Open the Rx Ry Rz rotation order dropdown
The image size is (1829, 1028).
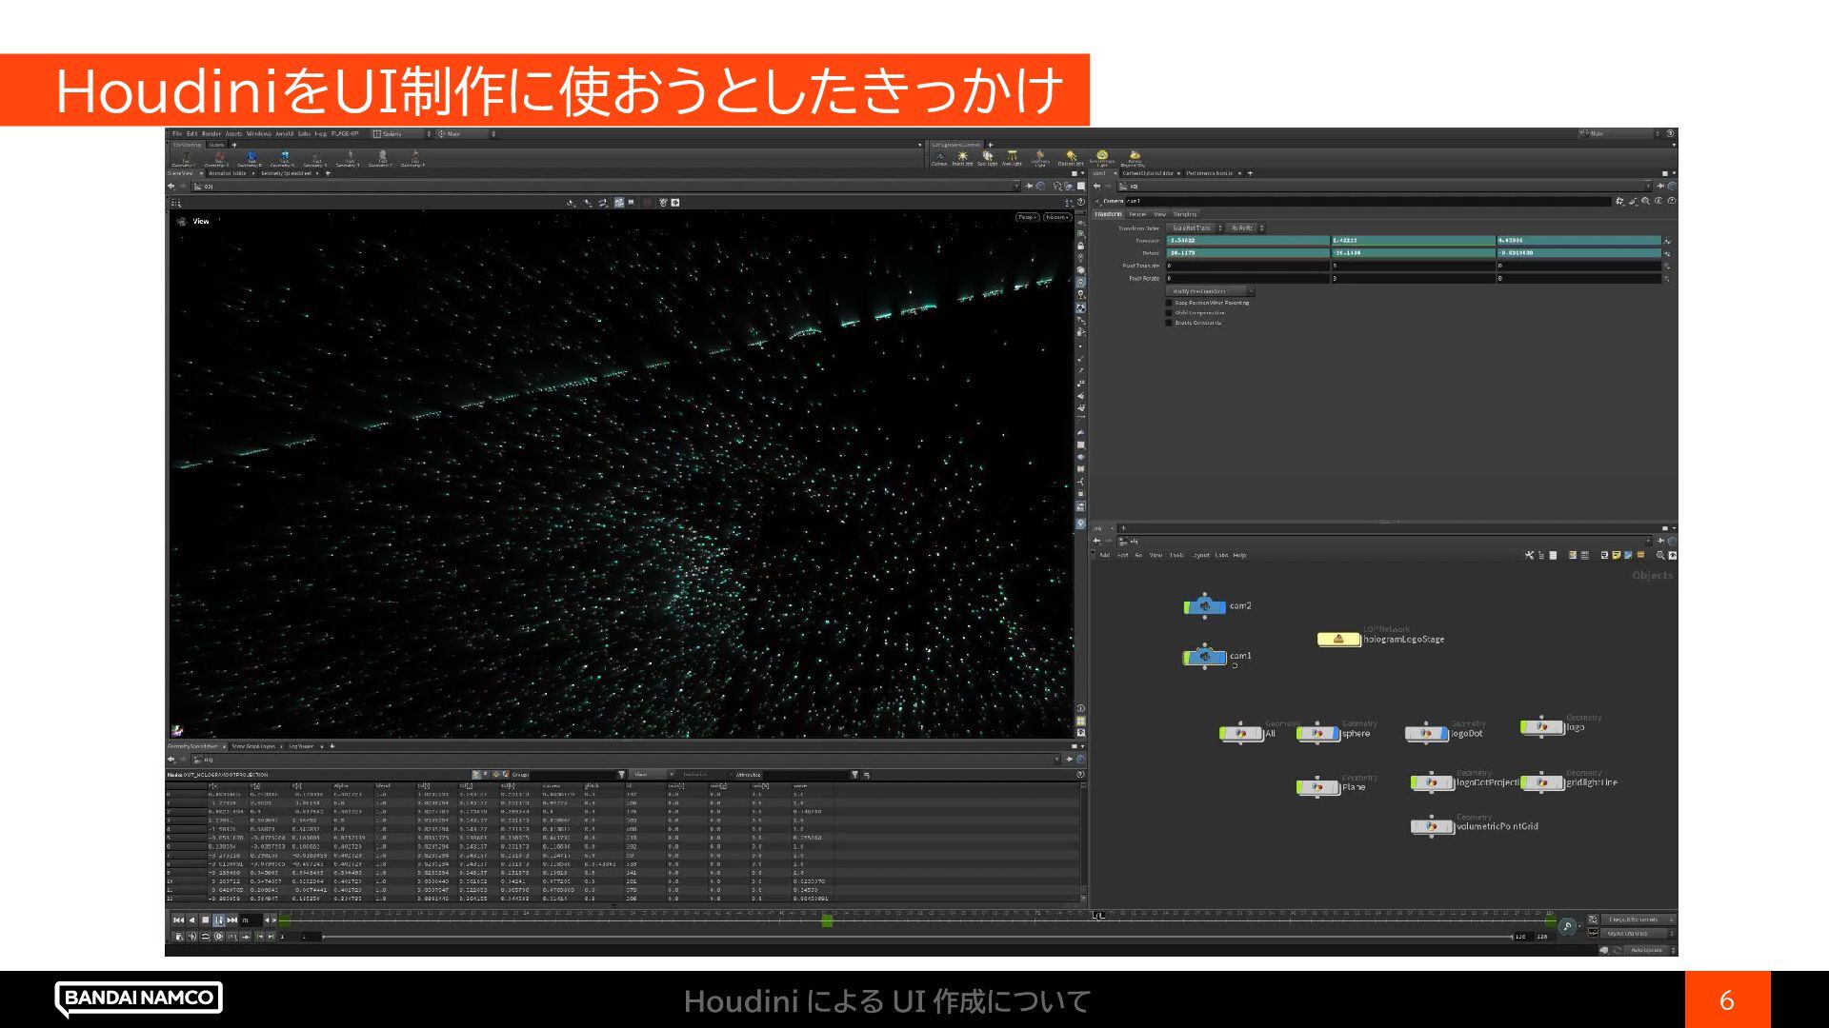click(1246, 228)
